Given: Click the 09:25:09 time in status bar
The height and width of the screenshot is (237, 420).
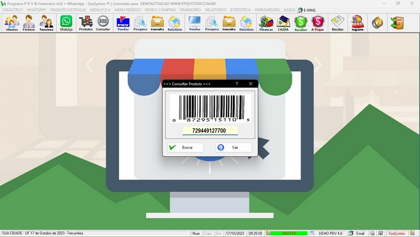Looking at the screenshot, I should (x=255, y=233).
